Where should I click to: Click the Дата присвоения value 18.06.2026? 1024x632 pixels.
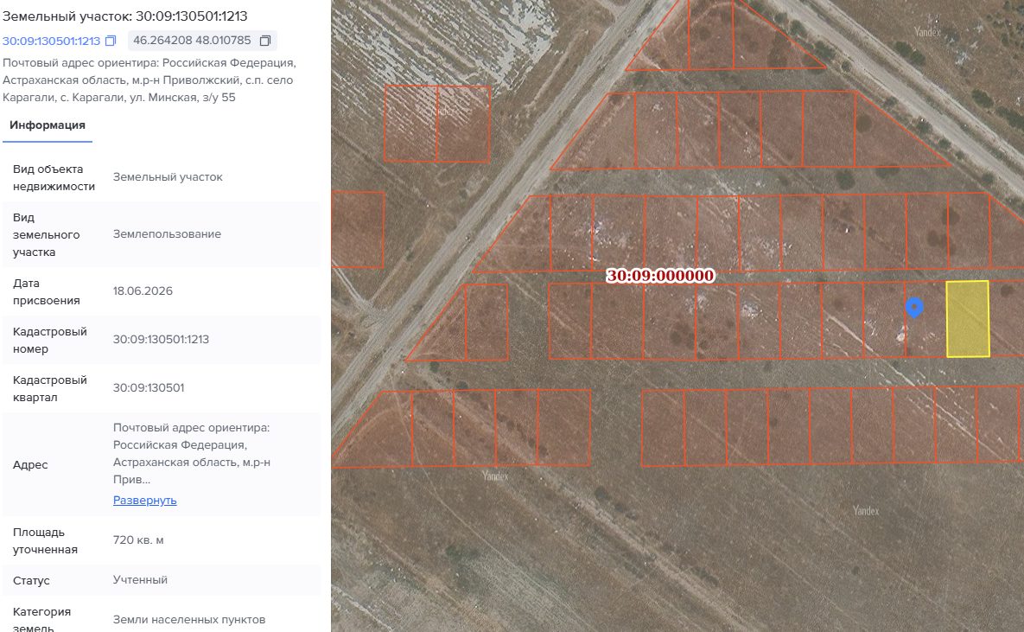(143, 290)
